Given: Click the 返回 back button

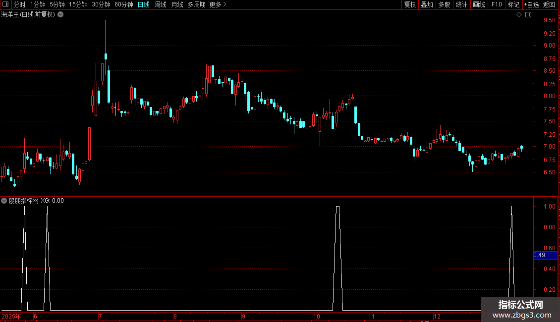Looking at the screenshot, I should click(549, 4).
